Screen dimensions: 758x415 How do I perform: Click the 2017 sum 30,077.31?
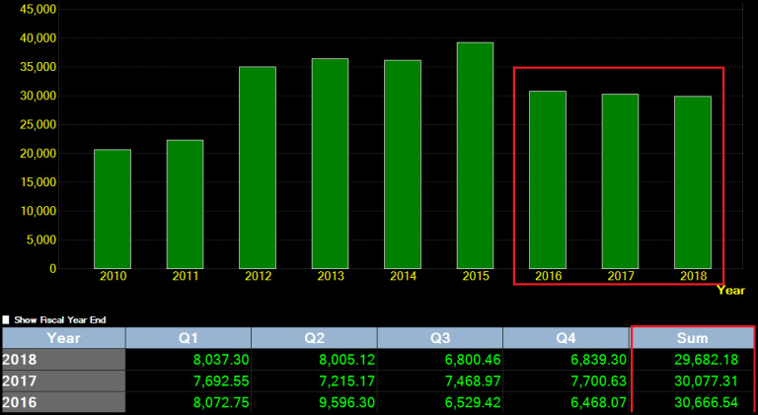point(707,381)
